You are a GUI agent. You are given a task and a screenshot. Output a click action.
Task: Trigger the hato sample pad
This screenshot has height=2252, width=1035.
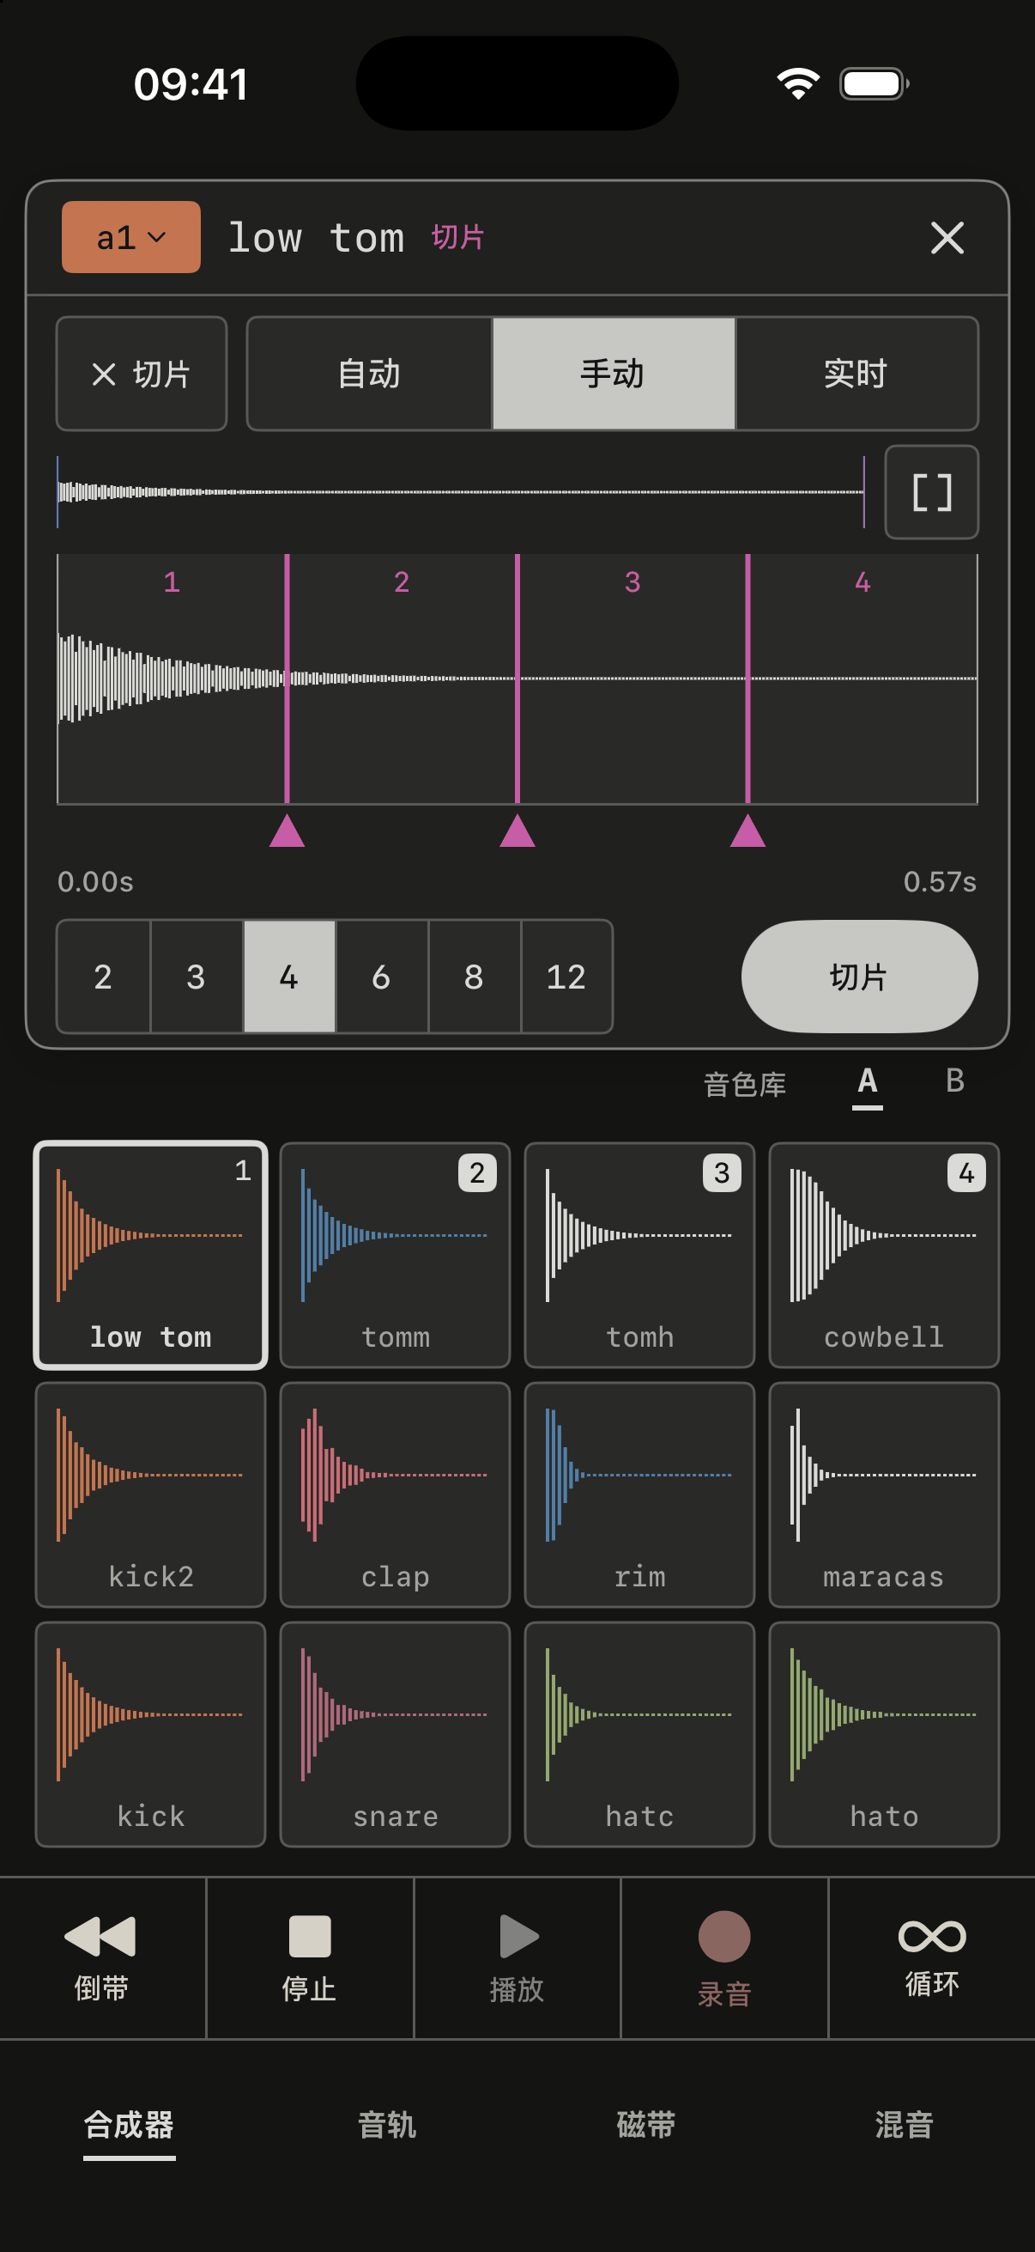[884, 1733]
